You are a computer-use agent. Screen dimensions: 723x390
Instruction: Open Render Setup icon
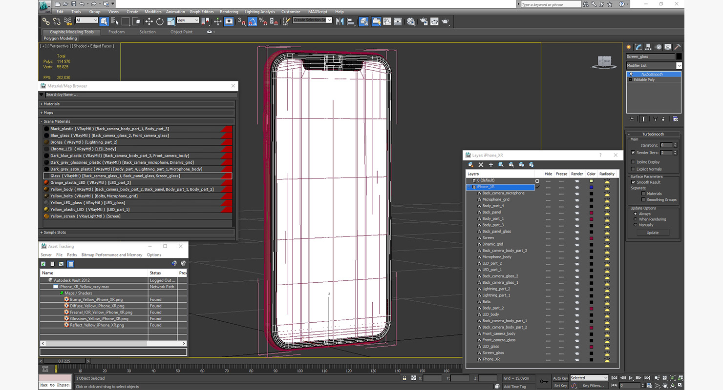click(423, 21)
